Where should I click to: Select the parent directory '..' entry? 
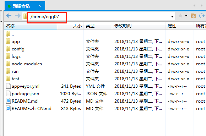click(x=10, y=34)
